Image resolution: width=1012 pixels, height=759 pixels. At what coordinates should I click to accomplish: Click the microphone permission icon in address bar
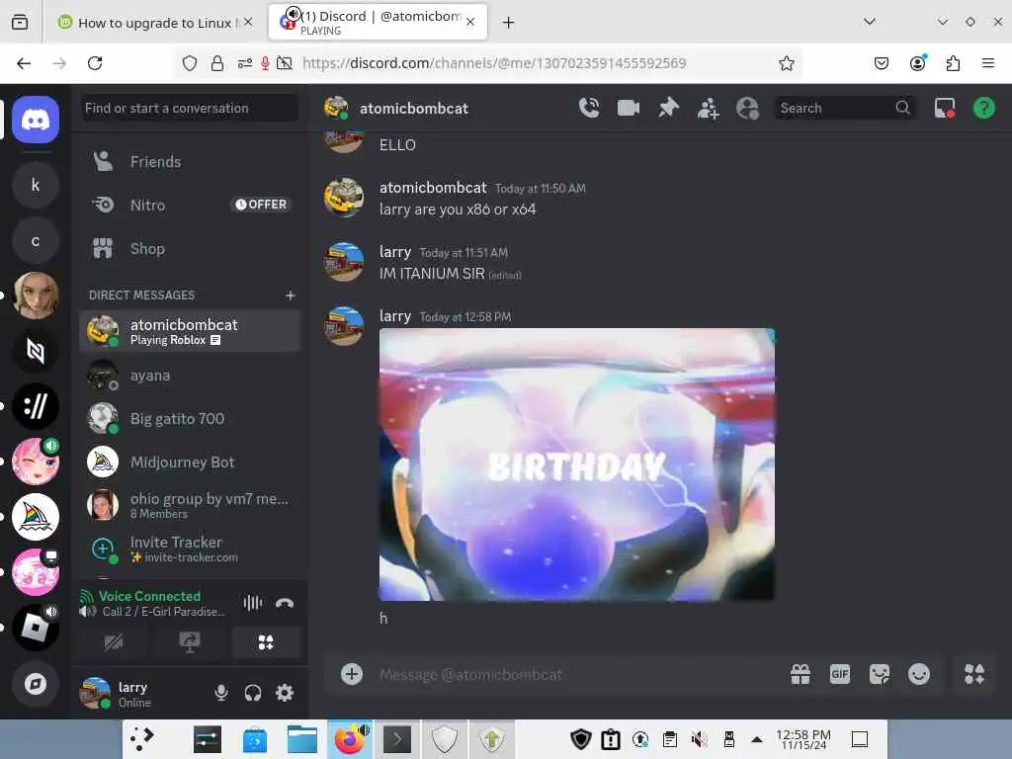click(265, 63)
